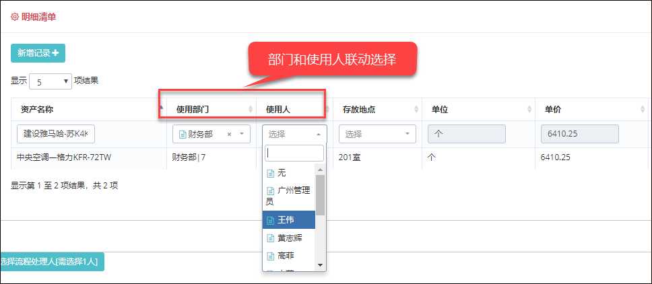
Task: Click the 资产名称 input field with 建设雅马哈
Action: 56,134
